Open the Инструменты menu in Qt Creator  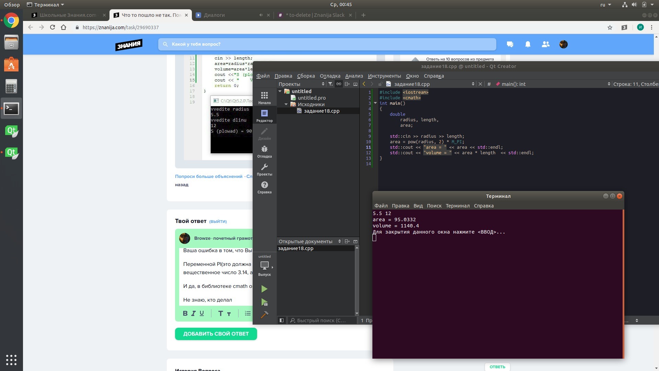click(x=384, y=76)
